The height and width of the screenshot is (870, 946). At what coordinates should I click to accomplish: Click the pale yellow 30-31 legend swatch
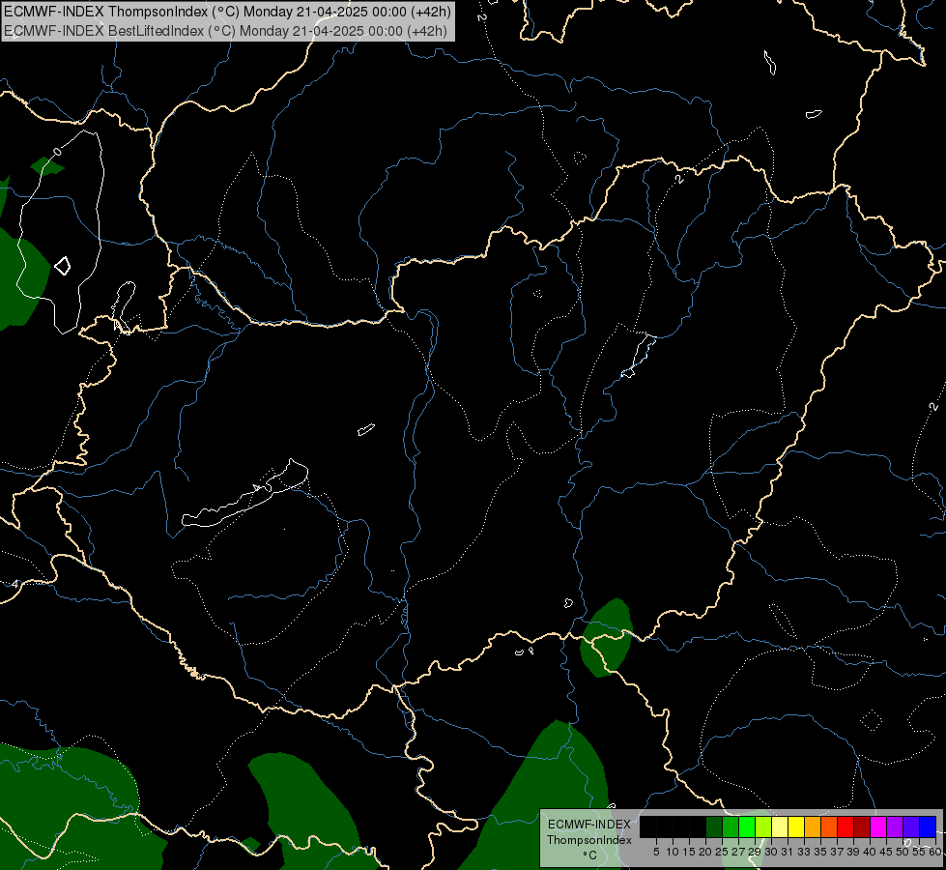pyautogui.click(x=780, y=826)
